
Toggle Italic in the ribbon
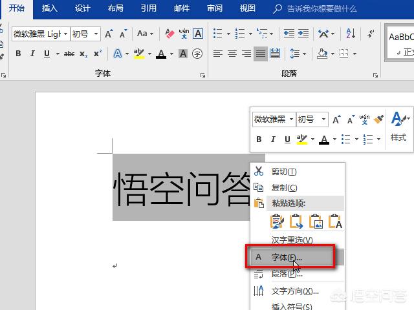pos(32,54)
